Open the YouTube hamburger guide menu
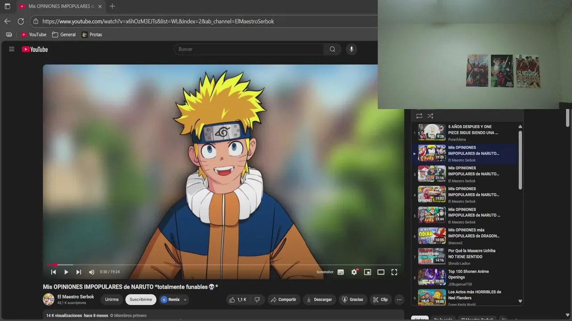The image size is (572, 321). [12, 49]
